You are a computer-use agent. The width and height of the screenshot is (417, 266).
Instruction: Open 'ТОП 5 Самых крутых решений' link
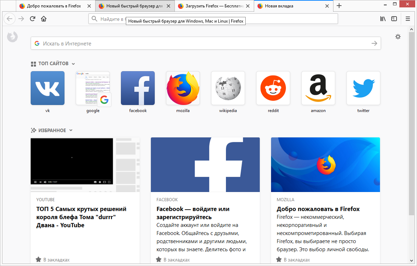coord(81,217)
